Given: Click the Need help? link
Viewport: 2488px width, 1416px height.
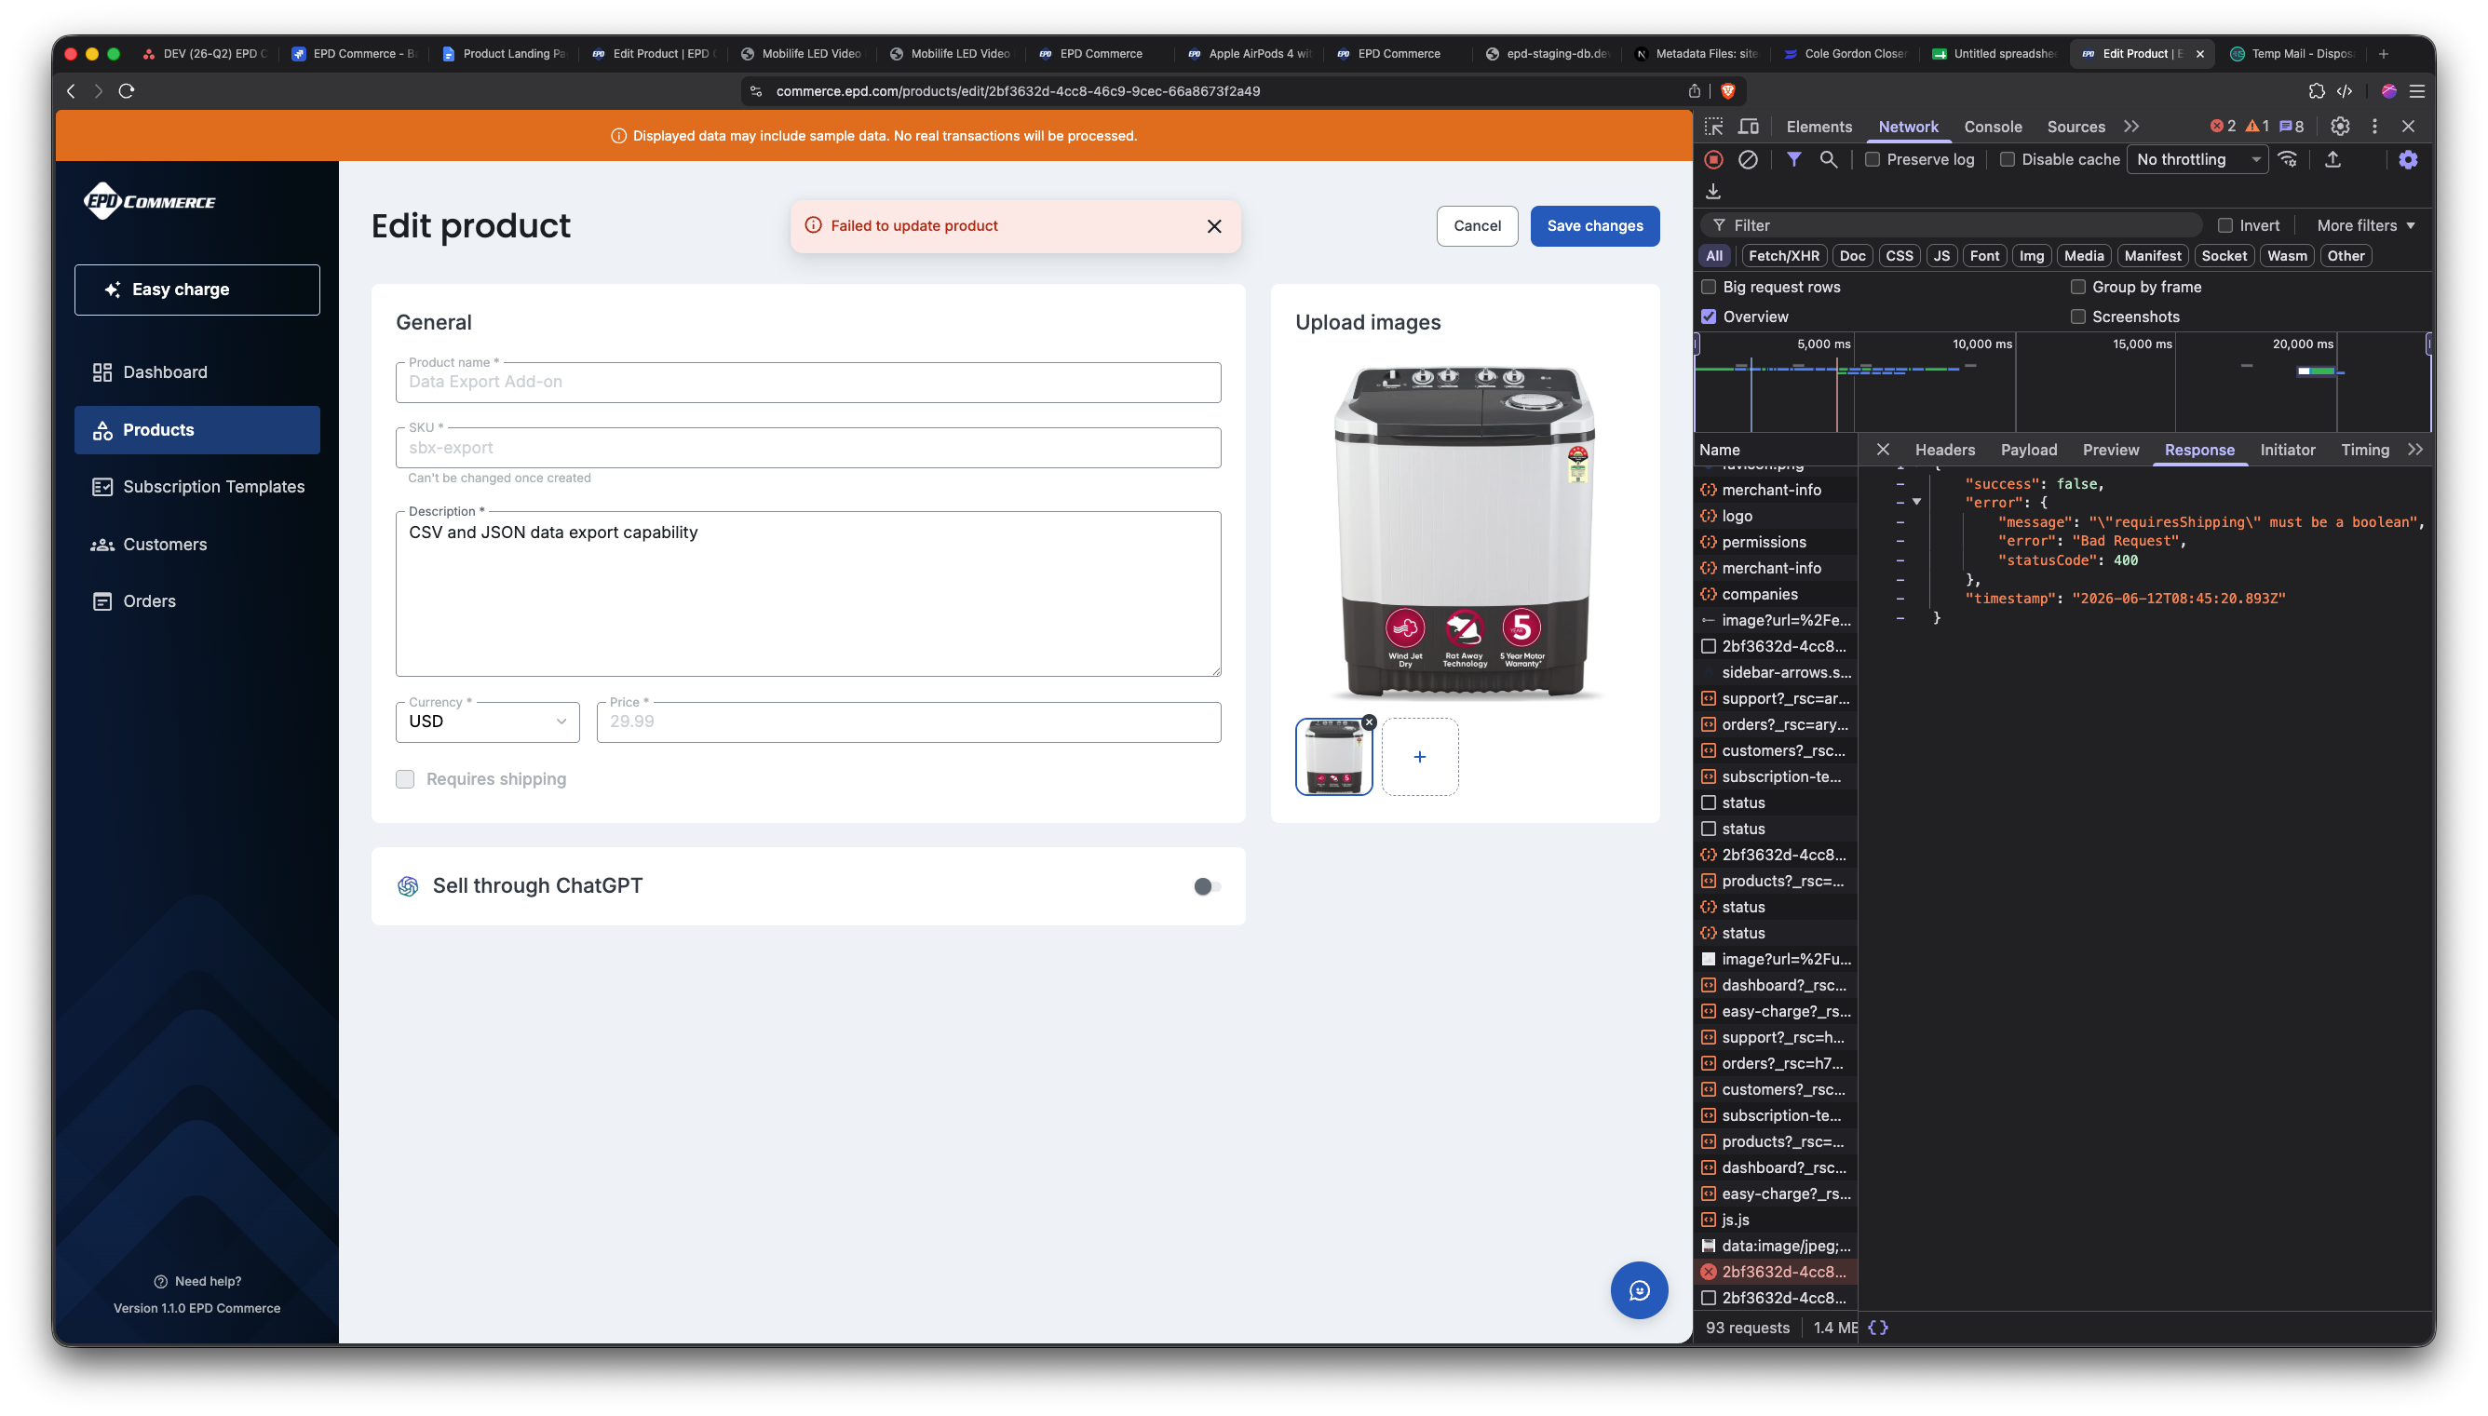Looking at the screenshot, I should 197,1281.
